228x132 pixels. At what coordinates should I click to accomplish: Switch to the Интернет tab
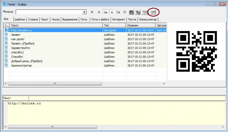click(119, 20)
